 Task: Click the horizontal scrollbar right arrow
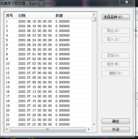pos(89,129)
